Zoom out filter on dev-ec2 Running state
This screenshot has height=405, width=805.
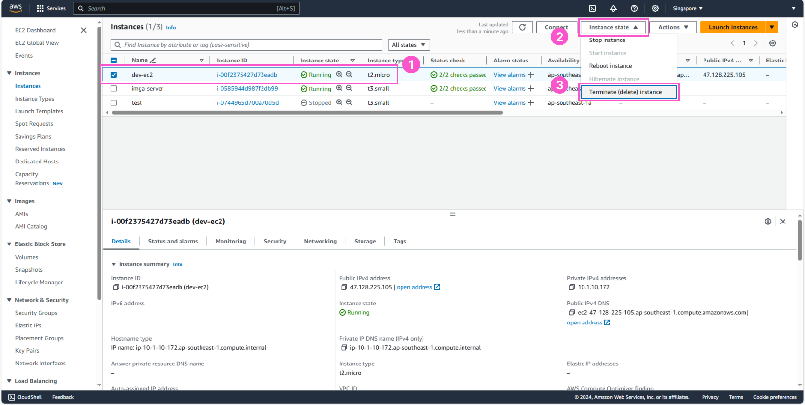click(349, 75)
